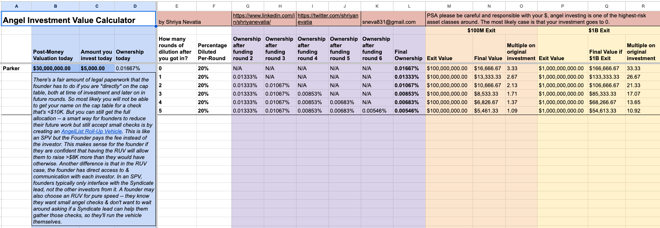
Task: Select the Angel Investment Value Calculator title cell
Action: (79, 19)
